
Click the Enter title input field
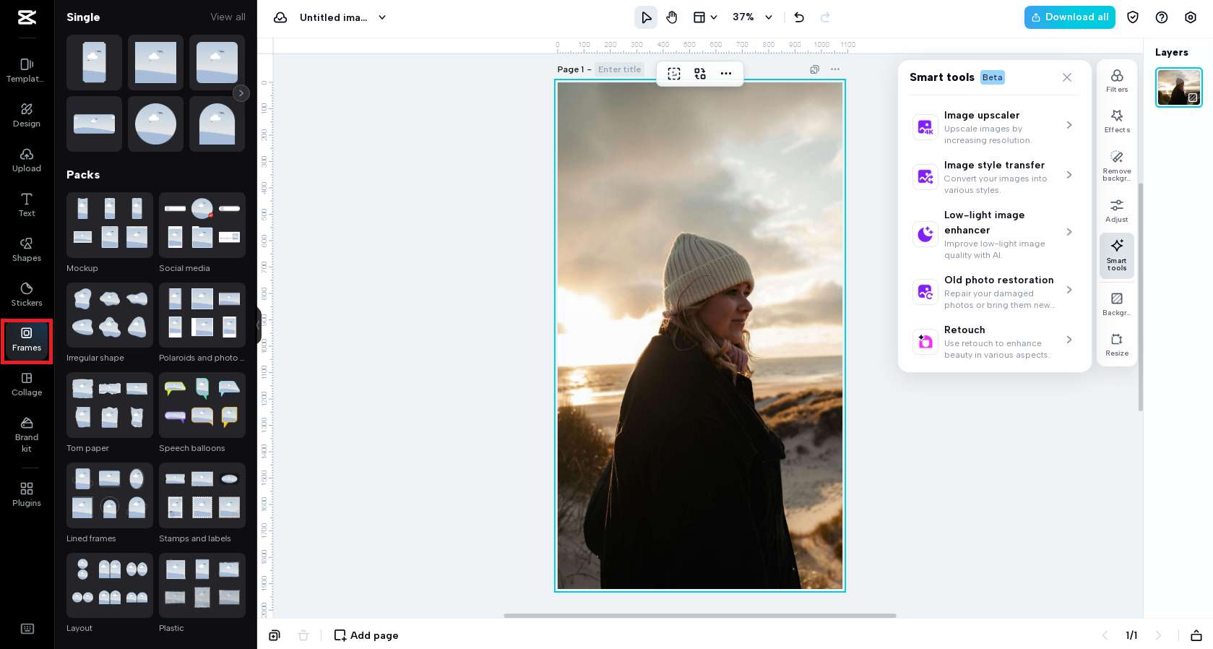tap(619, 69)
